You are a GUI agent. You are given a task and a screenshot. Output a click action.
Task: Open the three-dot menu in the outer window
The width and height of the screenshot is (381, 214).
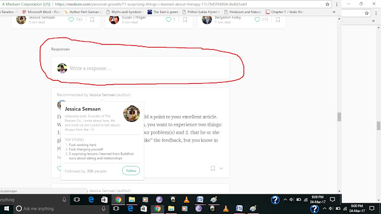pyautogui.click(x=376, y=13)
